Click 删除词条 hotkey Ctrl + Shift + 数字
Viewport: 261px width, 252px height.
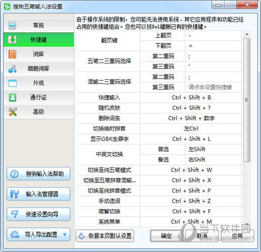pos(191,118)
